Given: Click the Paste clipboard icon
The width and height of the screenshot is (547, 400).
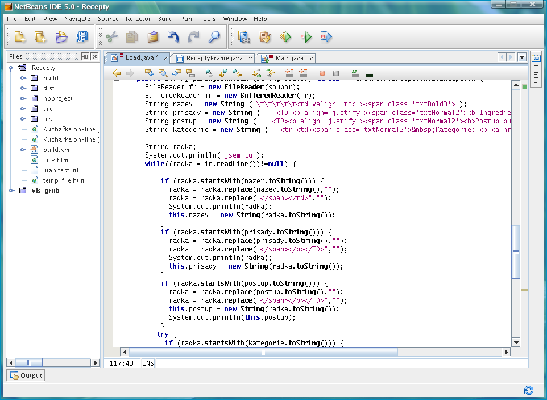Looking at the screenshot, I should pyautogui.click(x=153, y=38).
